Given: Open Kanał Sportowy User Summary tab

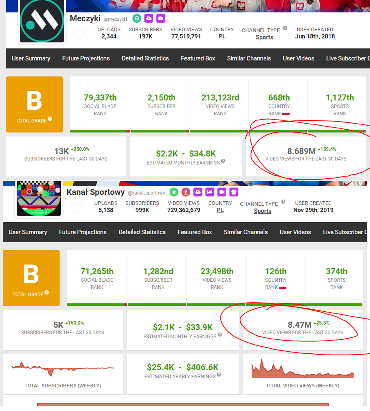Looking at the screenshot, I should tap(28, 232).
